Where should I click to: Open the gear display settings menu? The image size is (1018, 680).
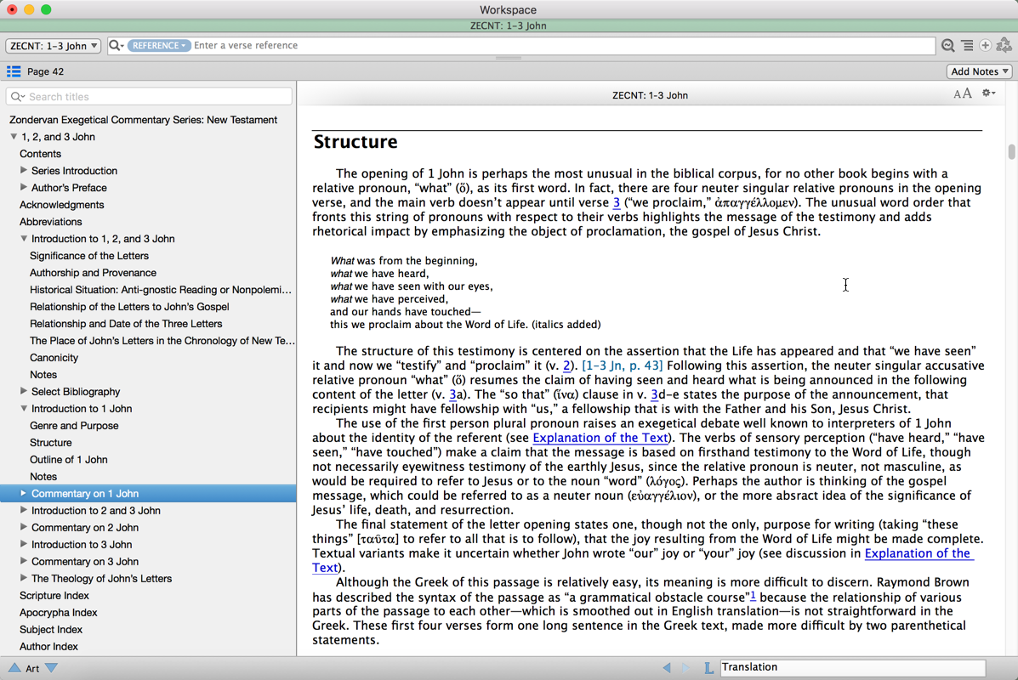click(x=988, y=93)
